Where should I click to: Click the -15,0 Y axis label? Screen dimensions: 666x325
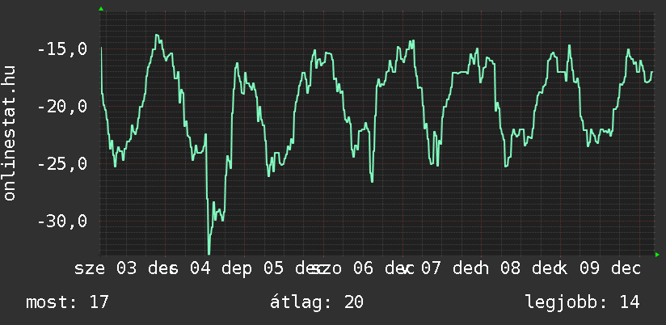click(61, 49)
